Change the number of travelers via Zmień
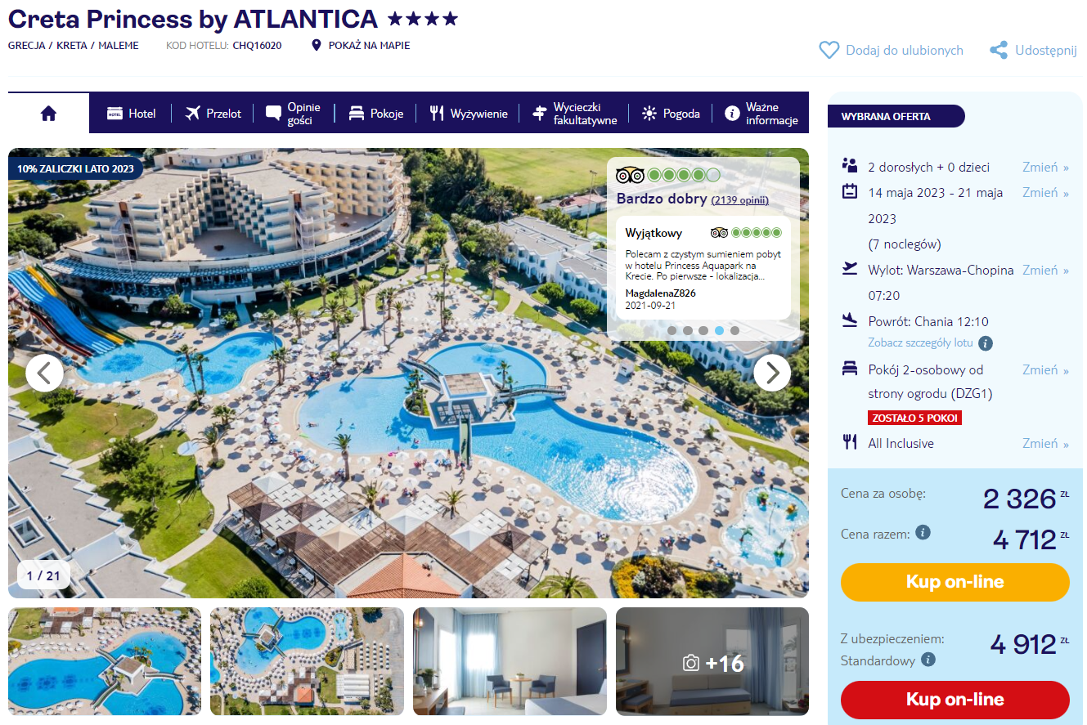Image resolution: width=1087 pixels, height=725 pixels. (x=1045, y=167)
